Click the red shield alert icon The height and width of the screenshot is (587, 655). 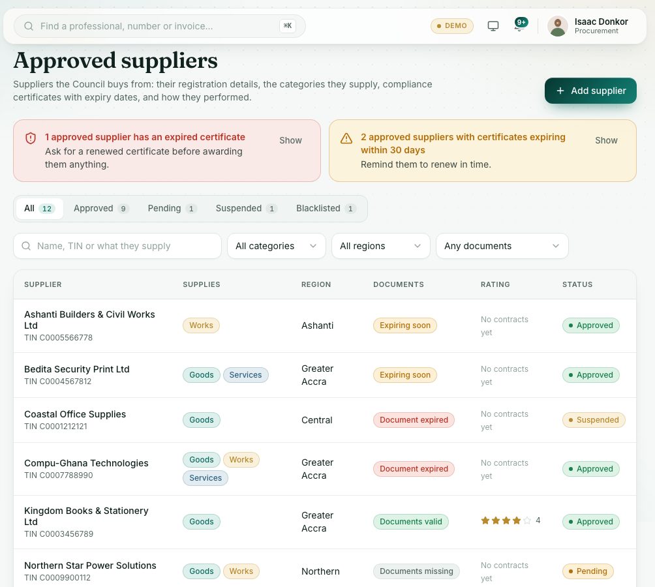(31, 138)
